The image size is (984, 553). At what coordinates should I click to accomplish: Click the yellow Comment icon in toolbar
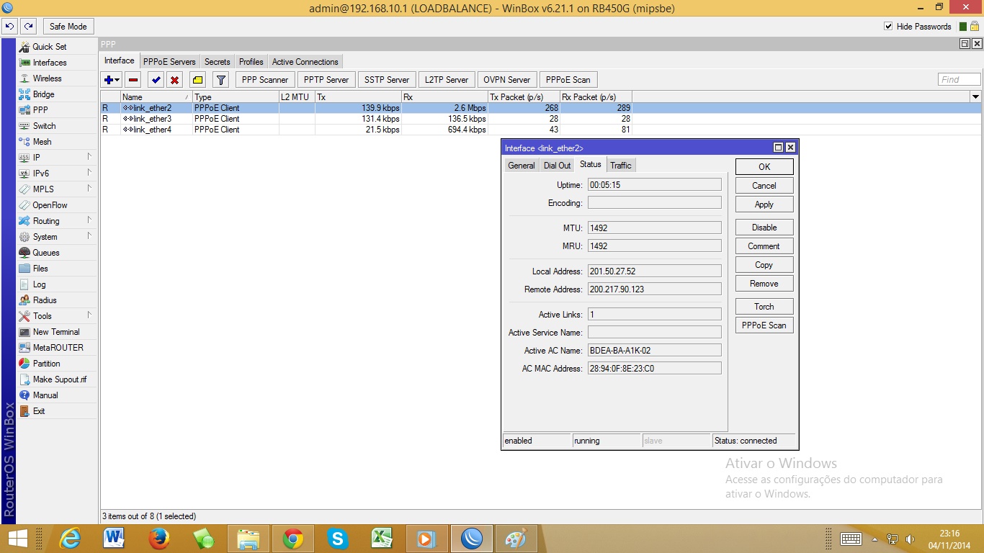[x=197, y=80]
